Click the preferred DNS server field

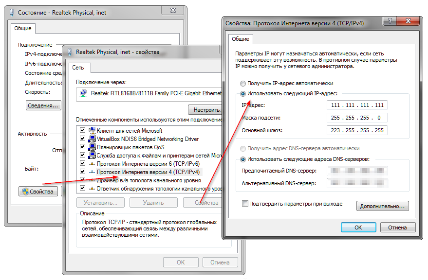pyautogui.click(x=357, y=171)
